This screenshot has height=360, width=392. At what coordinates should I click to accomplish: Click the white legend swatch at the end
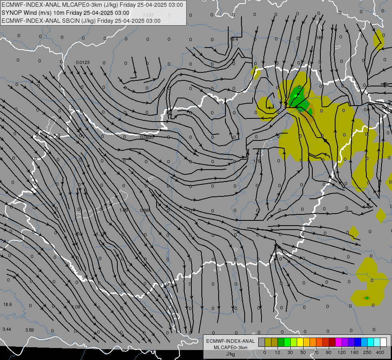(x=384, y=342)
